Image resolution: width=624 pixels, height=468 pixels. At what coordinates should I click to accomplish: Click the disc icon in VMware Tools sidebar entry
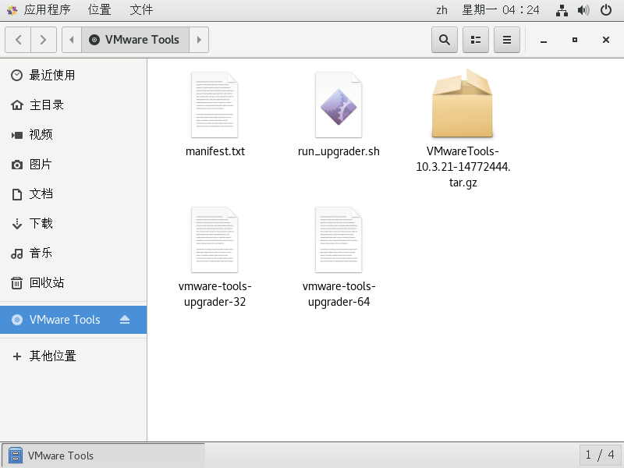point(16,320)
